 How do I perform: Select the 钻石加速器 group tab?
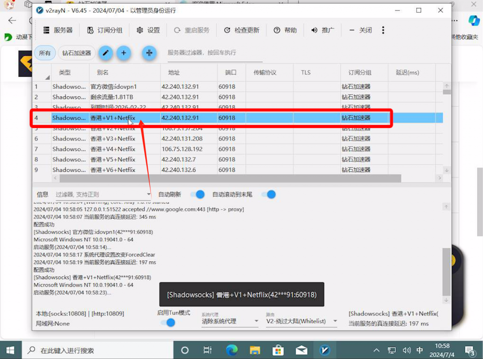(x=77, y=53)
